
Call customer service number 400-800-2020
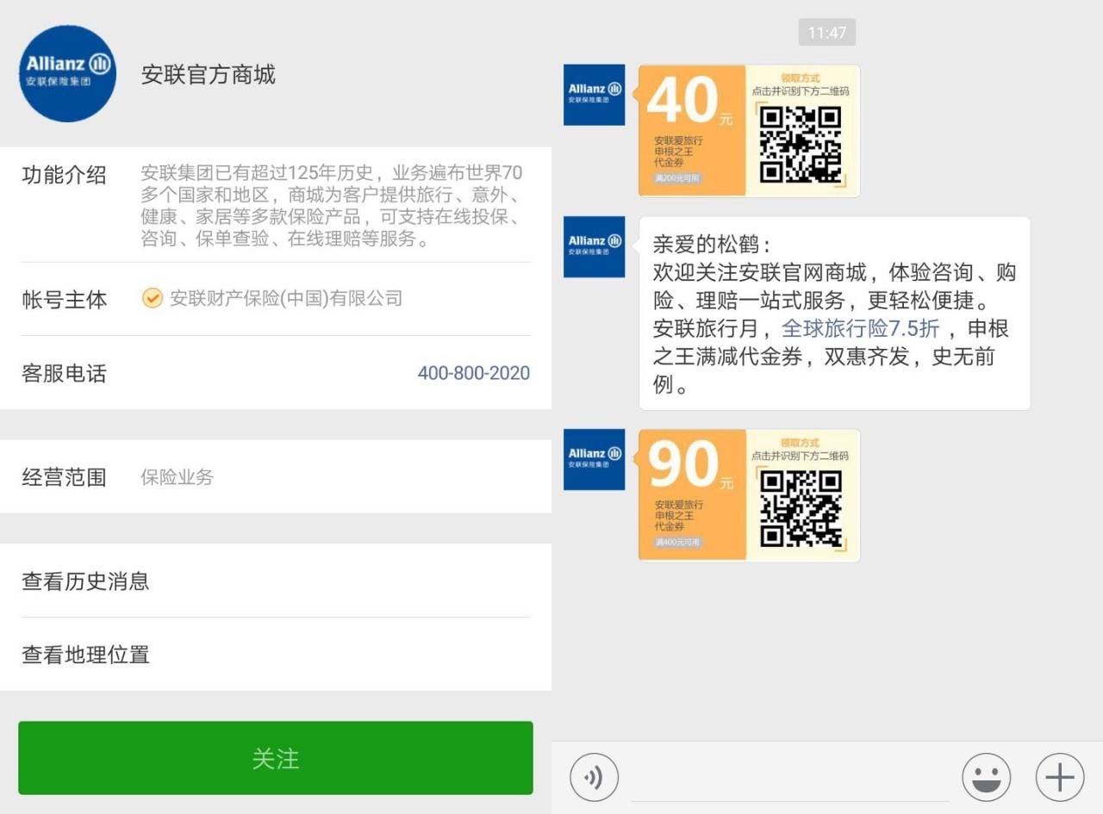click(474, 373)
